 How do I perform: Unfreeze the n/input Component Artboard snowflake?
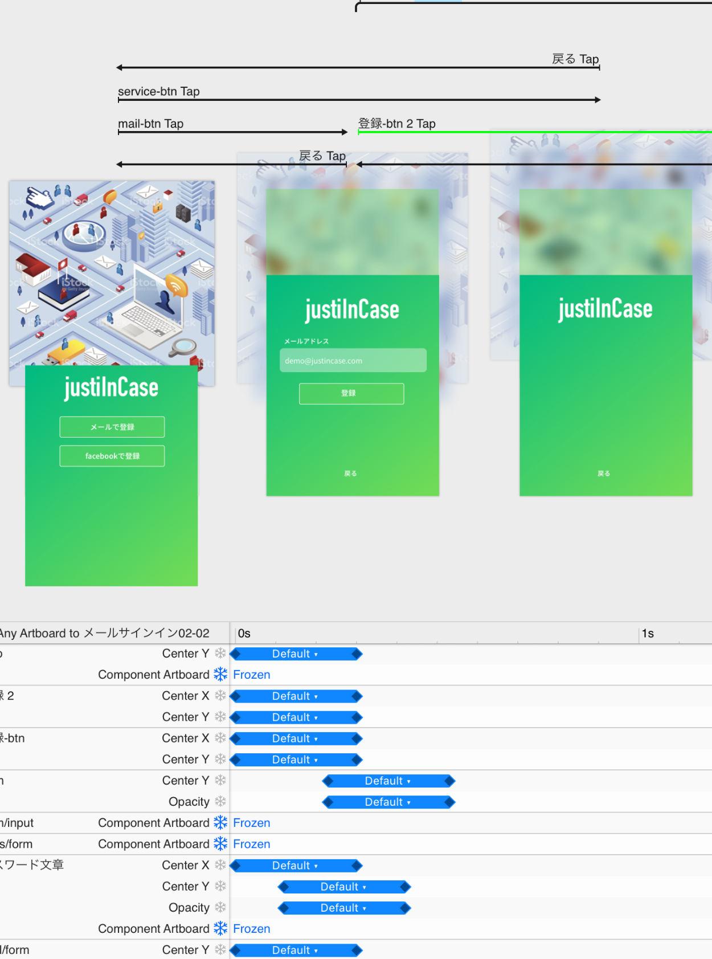pyautogui.click(x=220, y=822)
